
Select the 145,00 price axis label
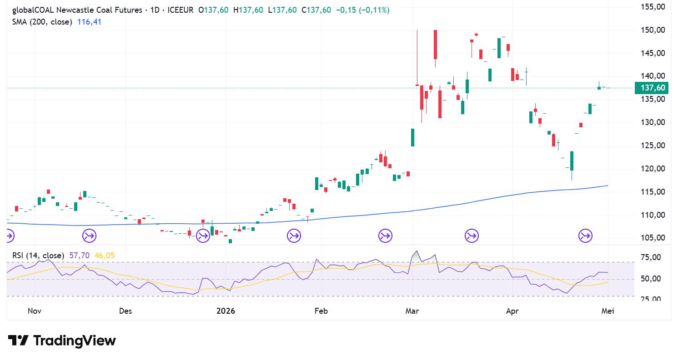653,53
